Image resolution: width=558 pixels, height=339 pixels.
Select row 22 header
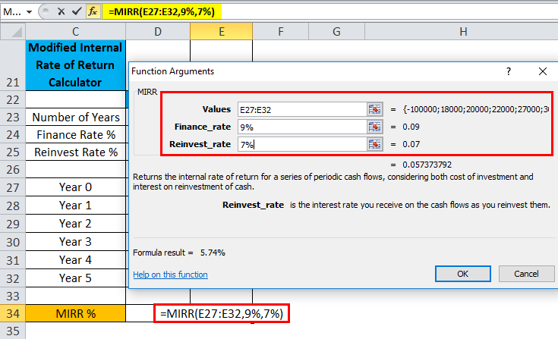[x=13, y=99]
